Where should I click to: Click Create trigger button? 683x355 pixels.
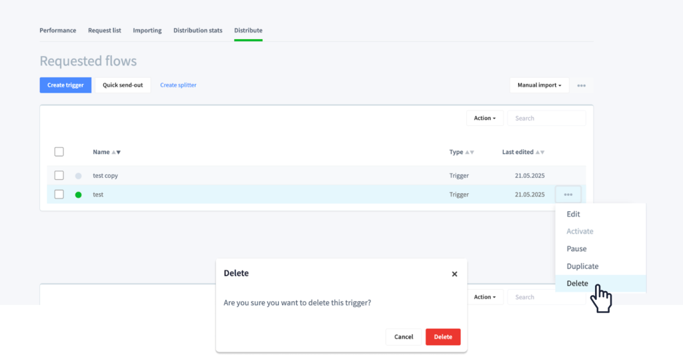65,85
